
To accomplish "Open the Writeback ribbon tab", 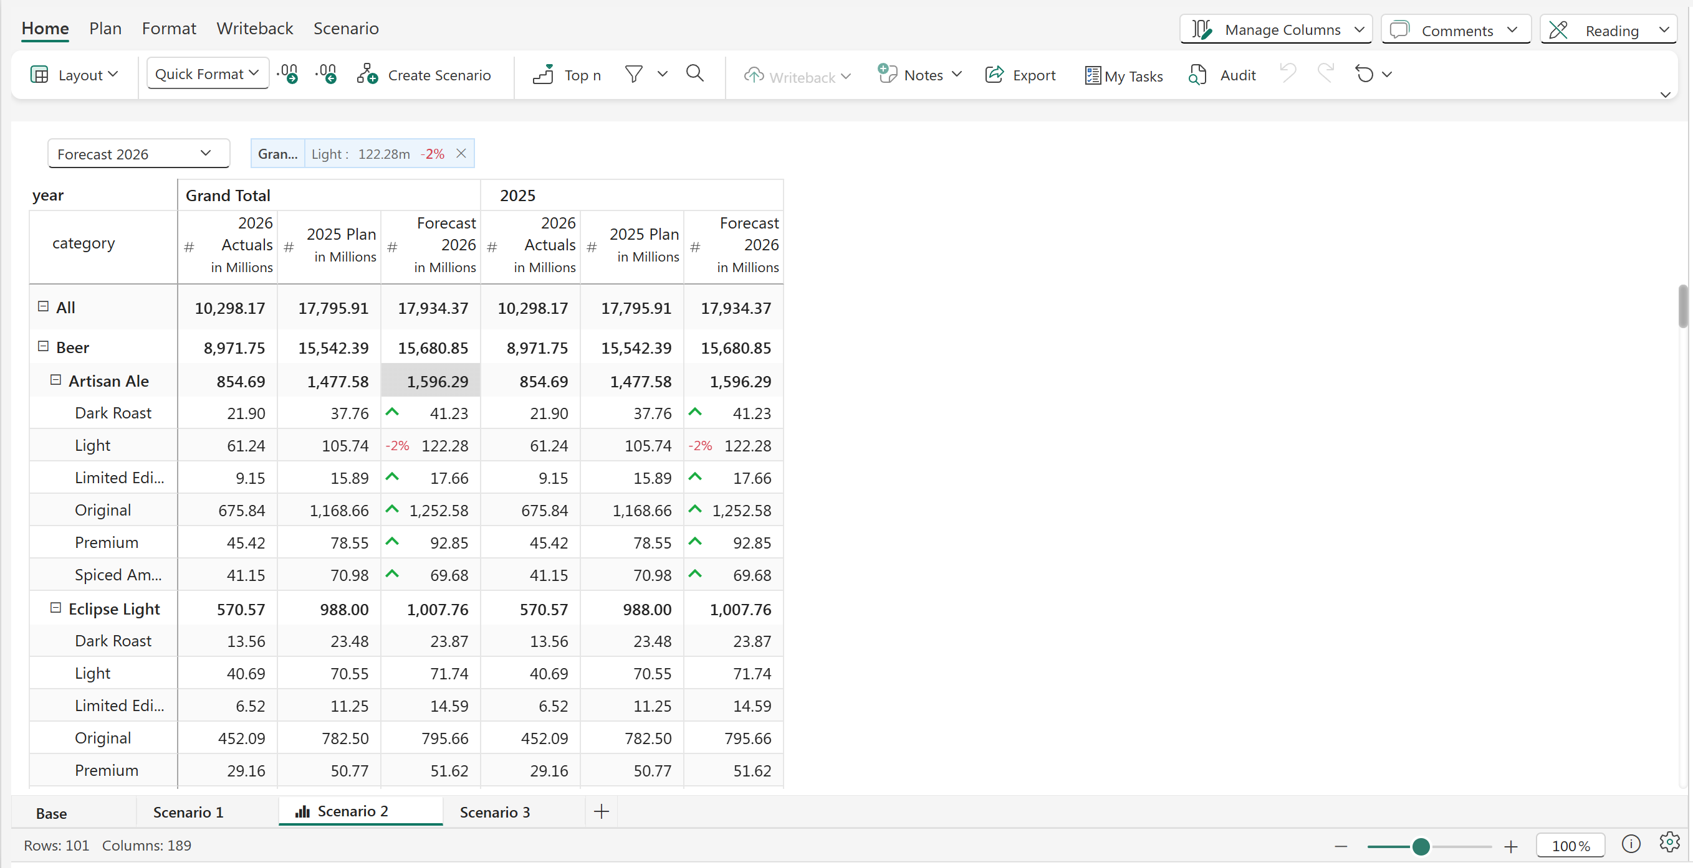I will [x=254, y=28].
